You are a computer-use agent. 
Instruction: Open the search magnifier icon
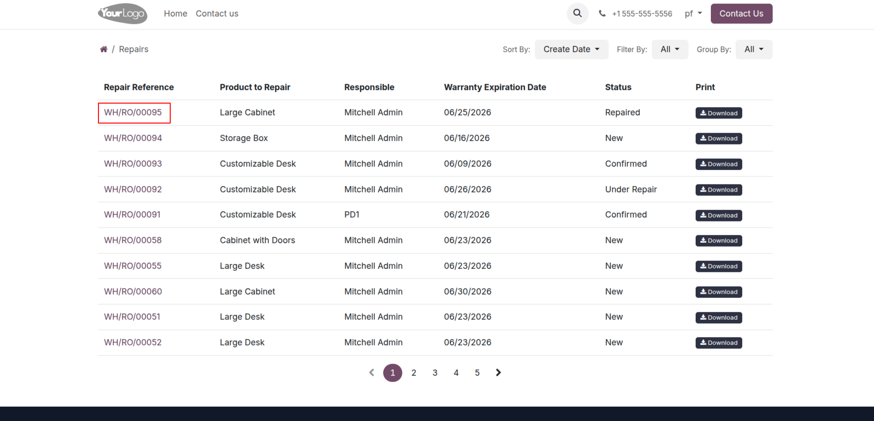(577, 13)
